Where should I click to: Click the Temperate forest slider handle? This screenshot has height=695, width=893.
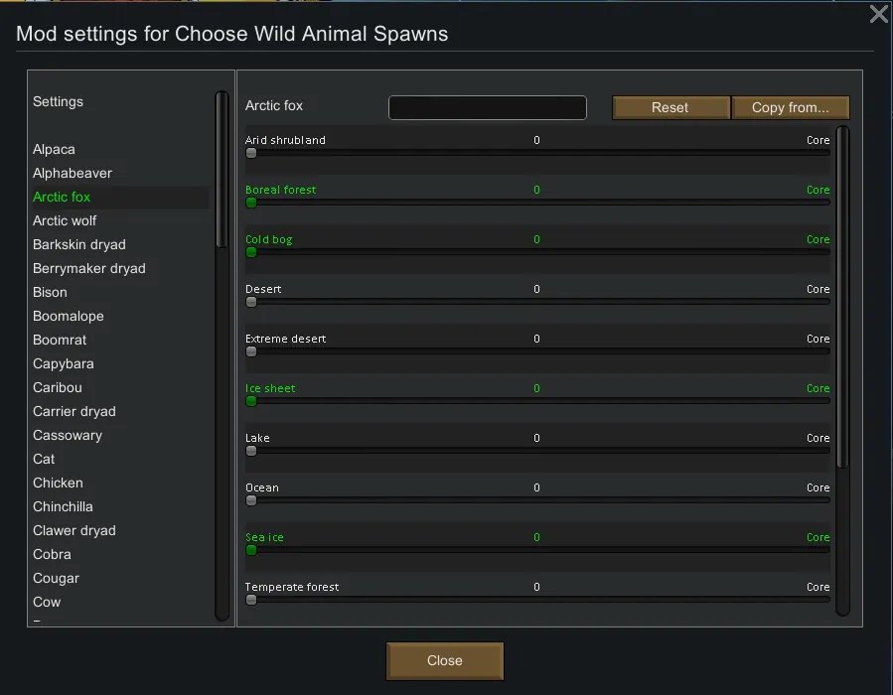coord(251,600)
